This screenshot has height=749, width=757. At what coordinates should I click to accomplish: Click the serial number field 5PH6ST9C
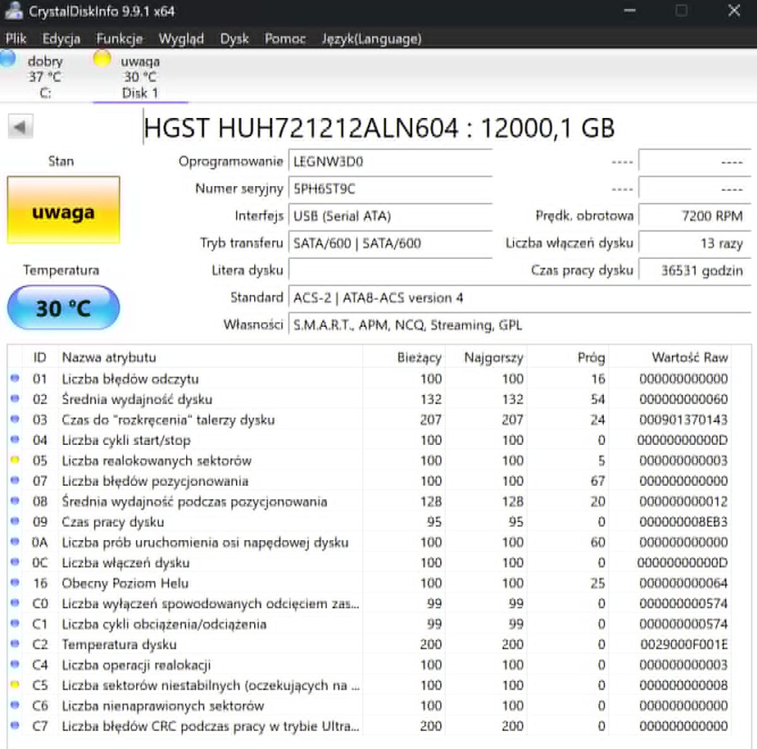tap(390, 189)
